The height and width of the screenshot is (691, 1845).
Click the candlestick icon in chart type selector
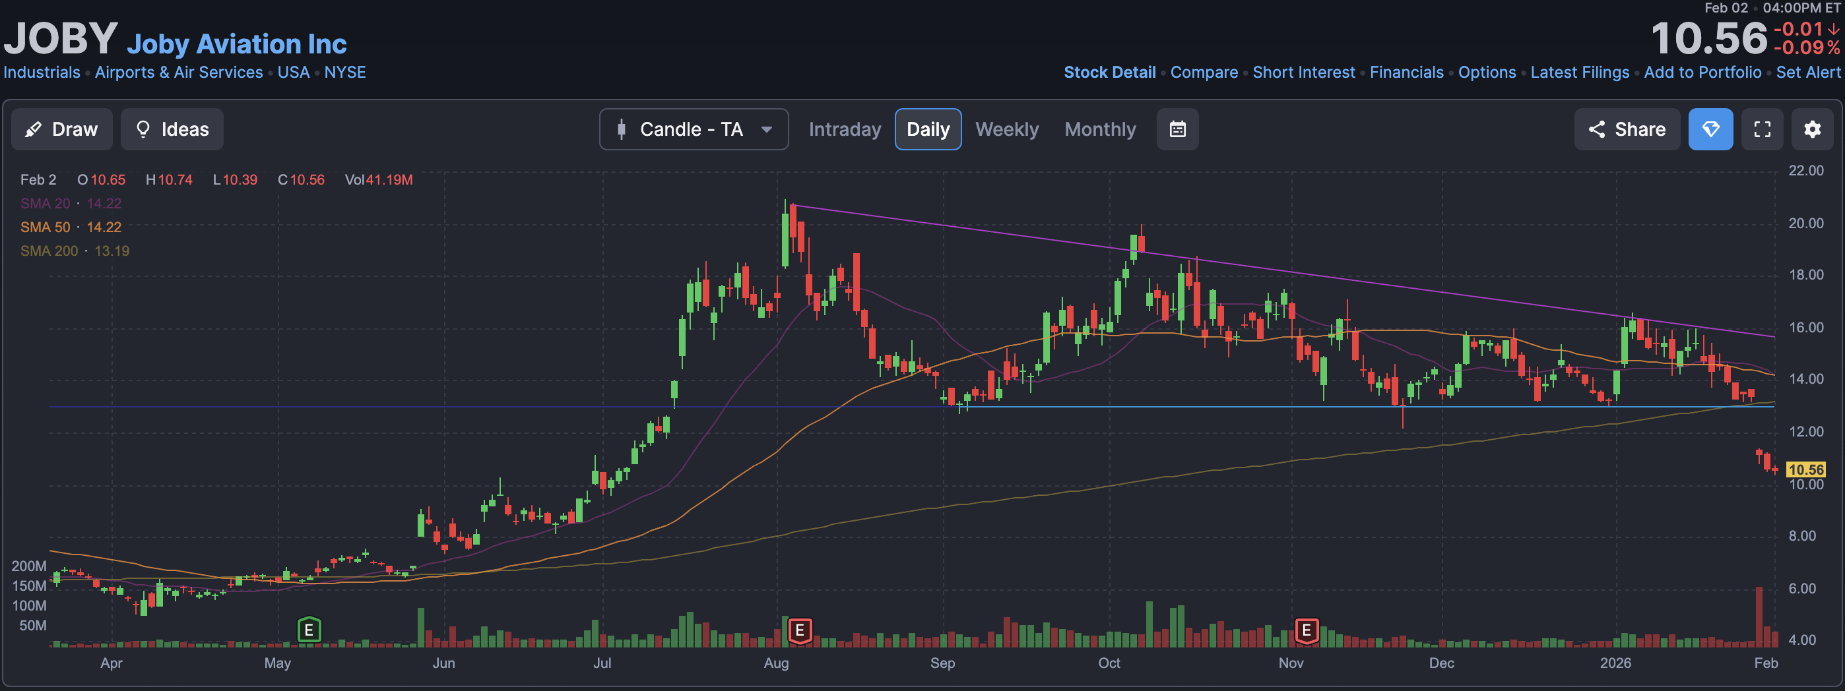point(622,129)
